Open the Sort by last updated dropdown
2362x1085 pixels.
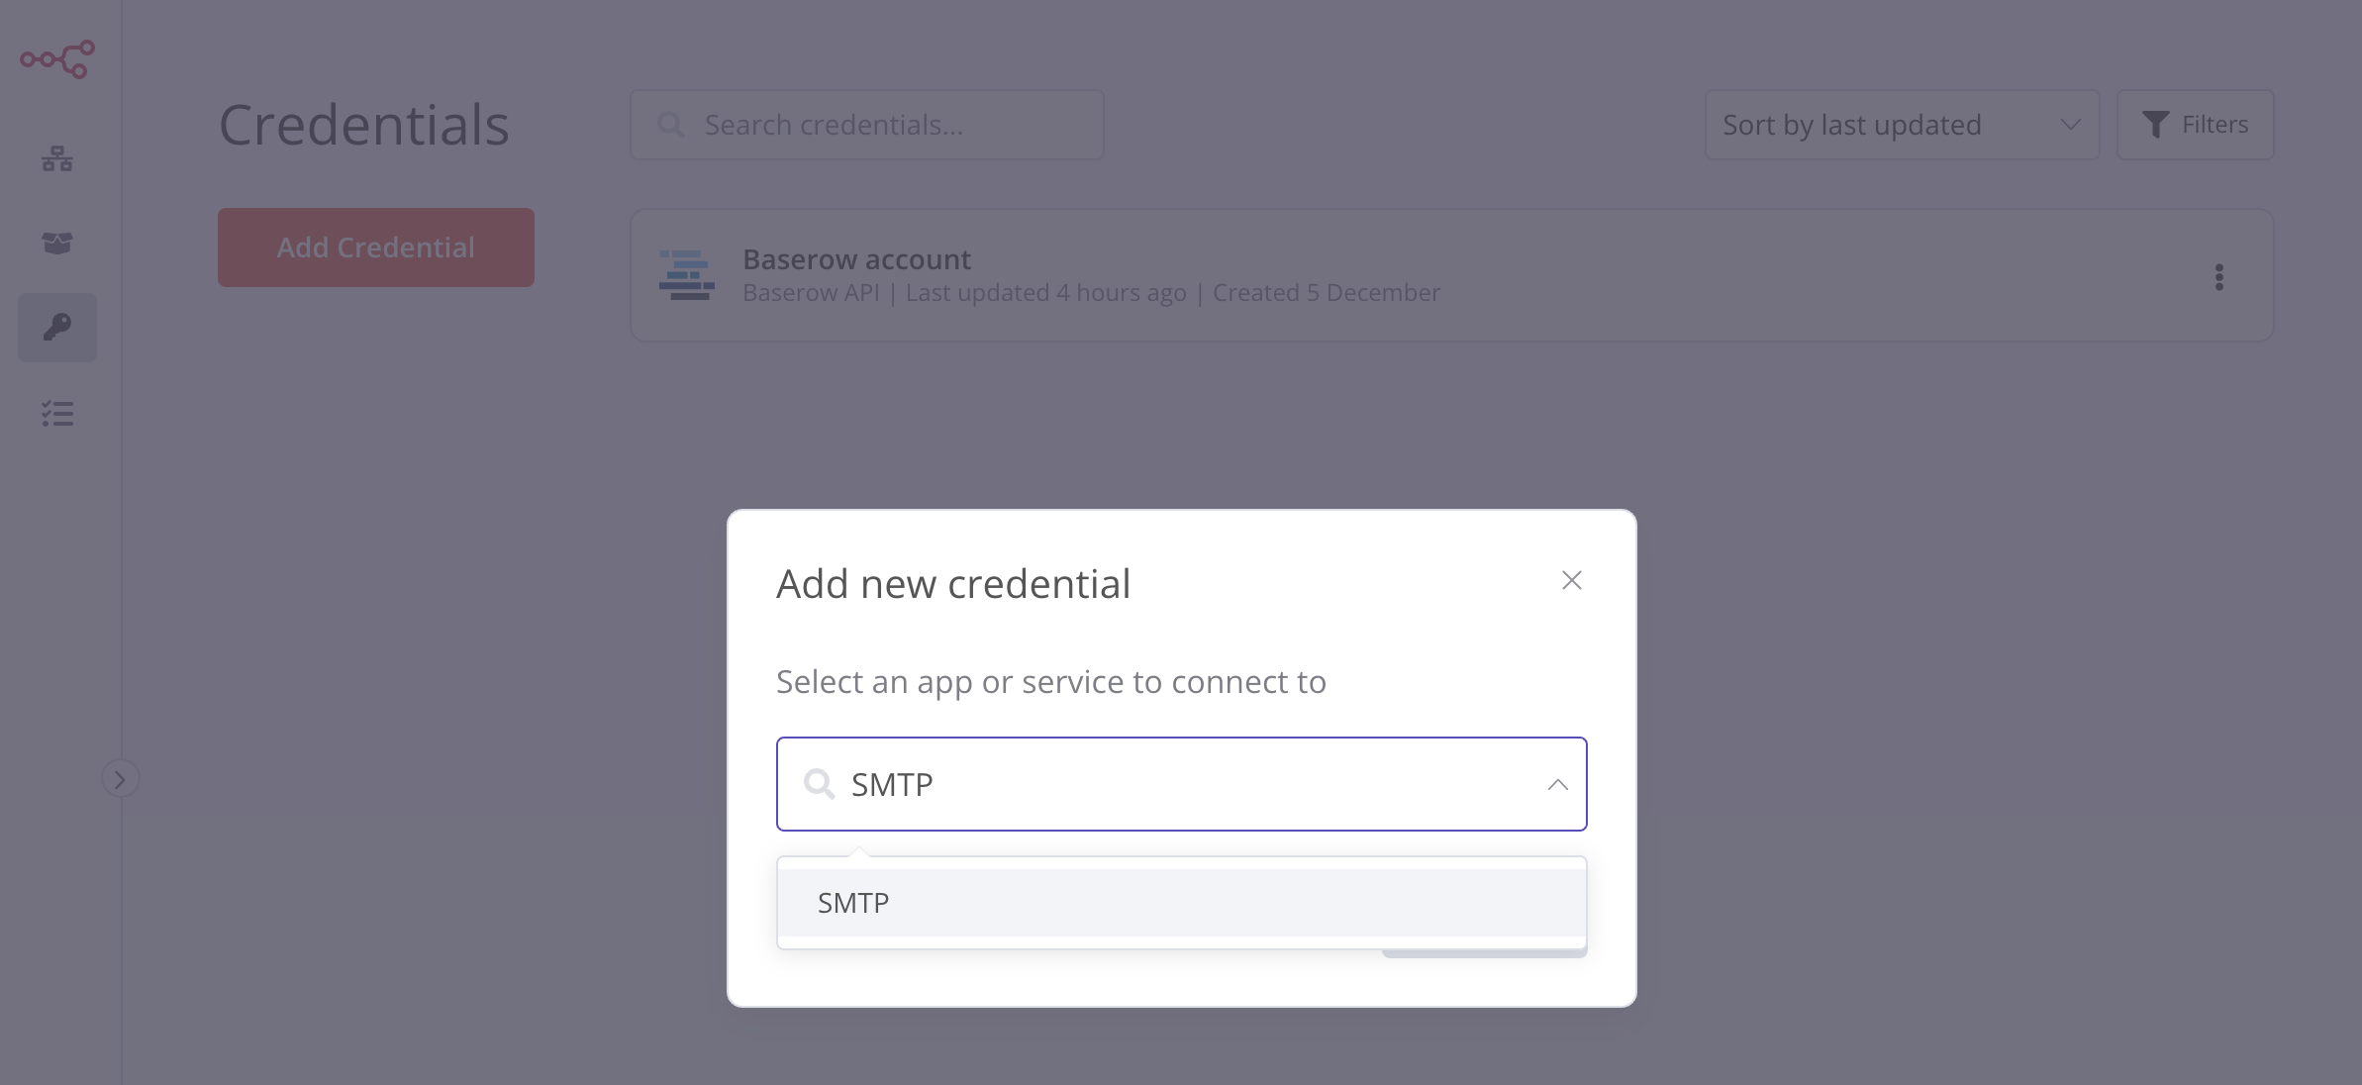[1901, 125]
